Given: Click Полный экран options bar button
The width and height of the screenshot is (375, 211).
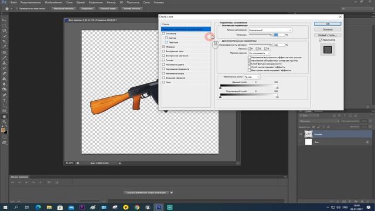Looking at the screenshot, I should click(108, 9).
